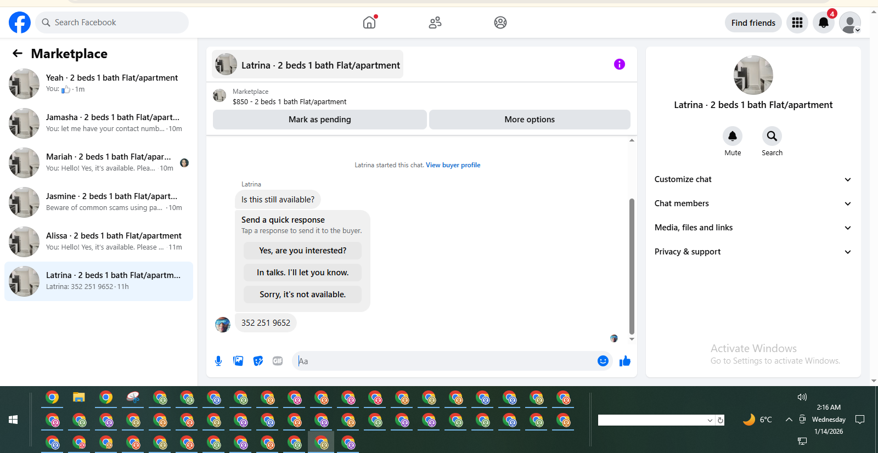Send quick reply 'Yes, are you interested?'
Screen dimensions: 878x453
[302, 251]
